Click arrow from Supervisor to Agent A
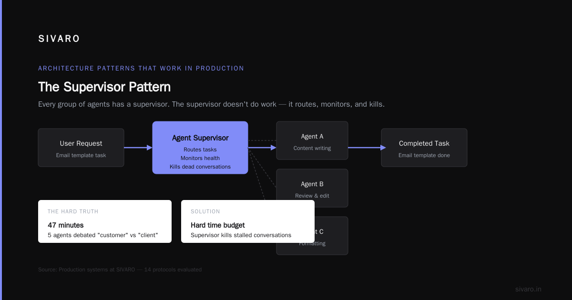 click(262, 148)
